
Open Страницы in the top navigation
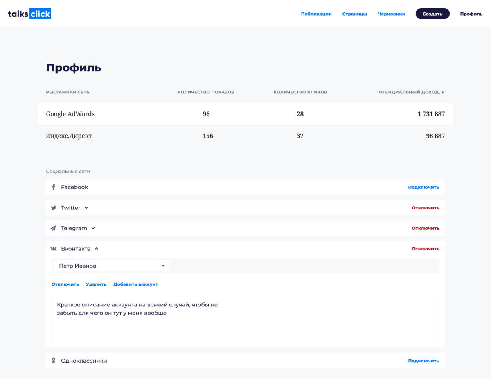pyautogui.click(x=355, y=14)
